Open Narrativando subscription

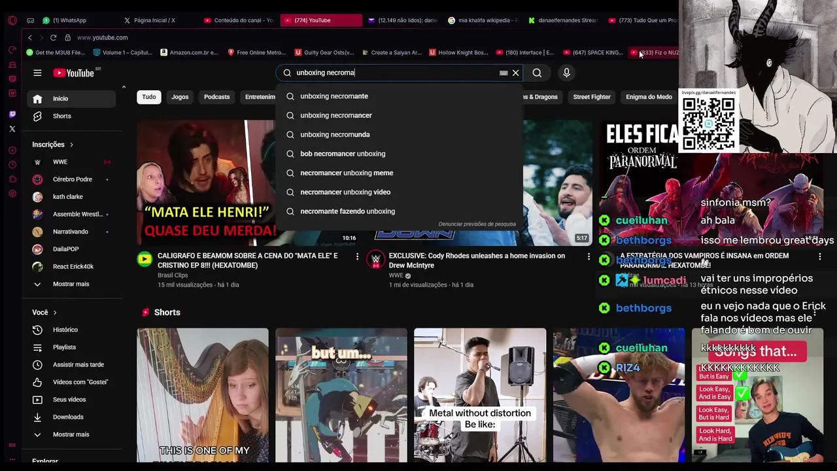[71, 232]
